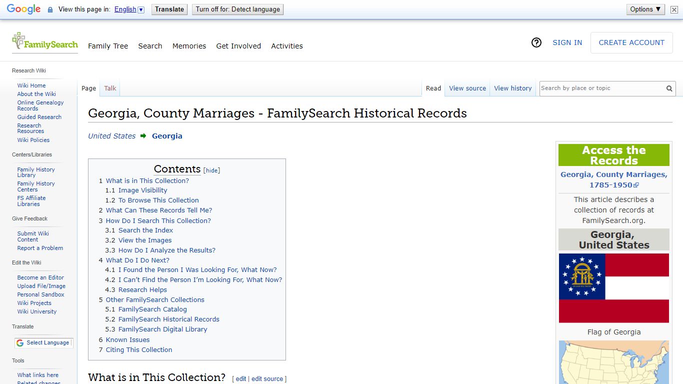683x384 pixels.
Task: Open the Family Tree menu
Action: click(108, 46)
